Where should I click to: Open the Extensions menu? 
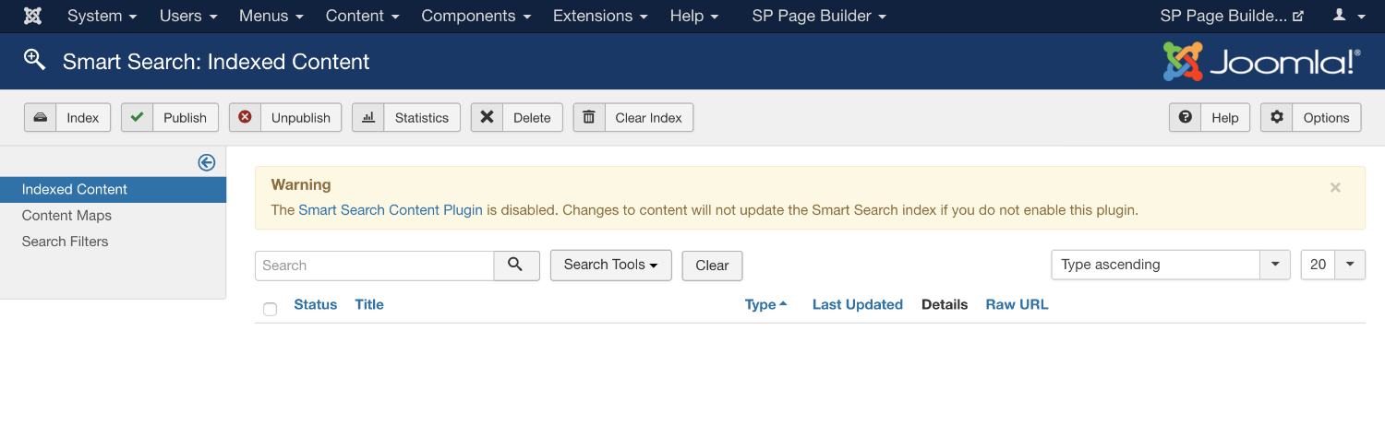point(600,16)
